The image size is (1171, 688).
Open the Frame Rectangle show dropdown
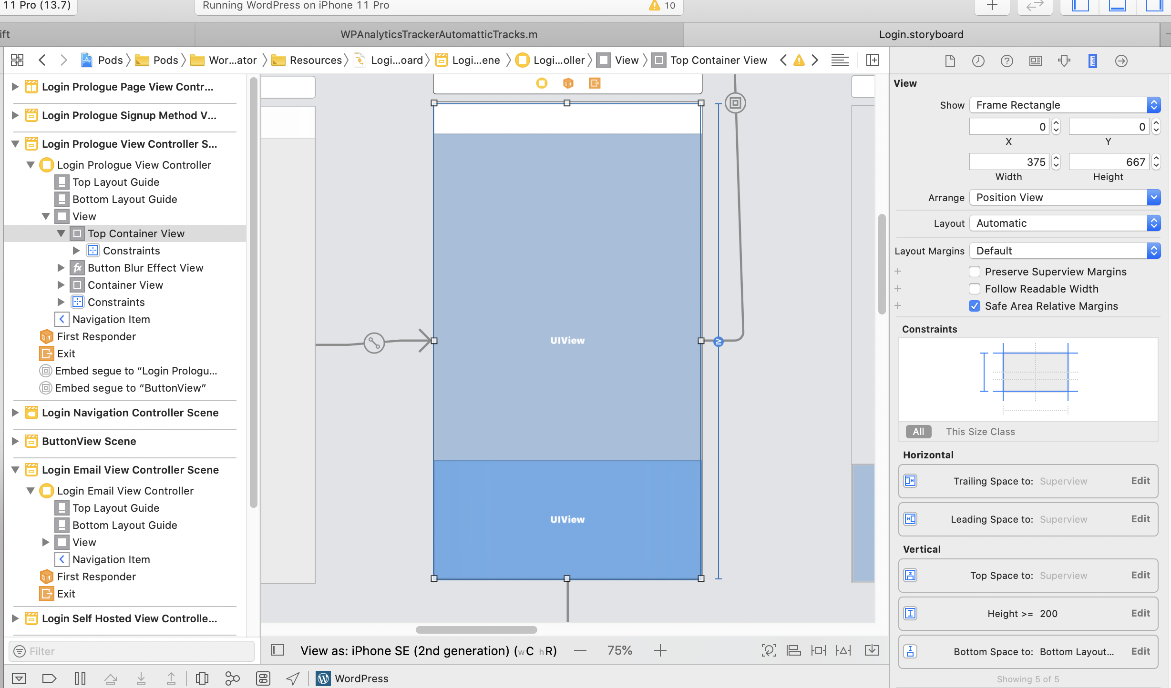pos(1064,105)
